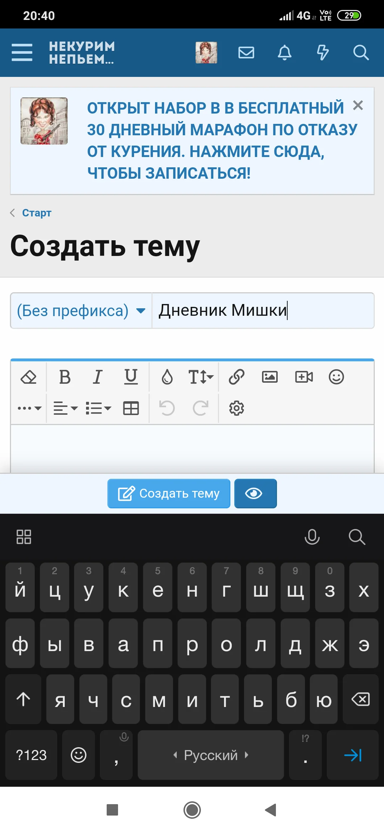Toggle the shift arrow key
Screen dimensions: 384x833
click(23, 699)
